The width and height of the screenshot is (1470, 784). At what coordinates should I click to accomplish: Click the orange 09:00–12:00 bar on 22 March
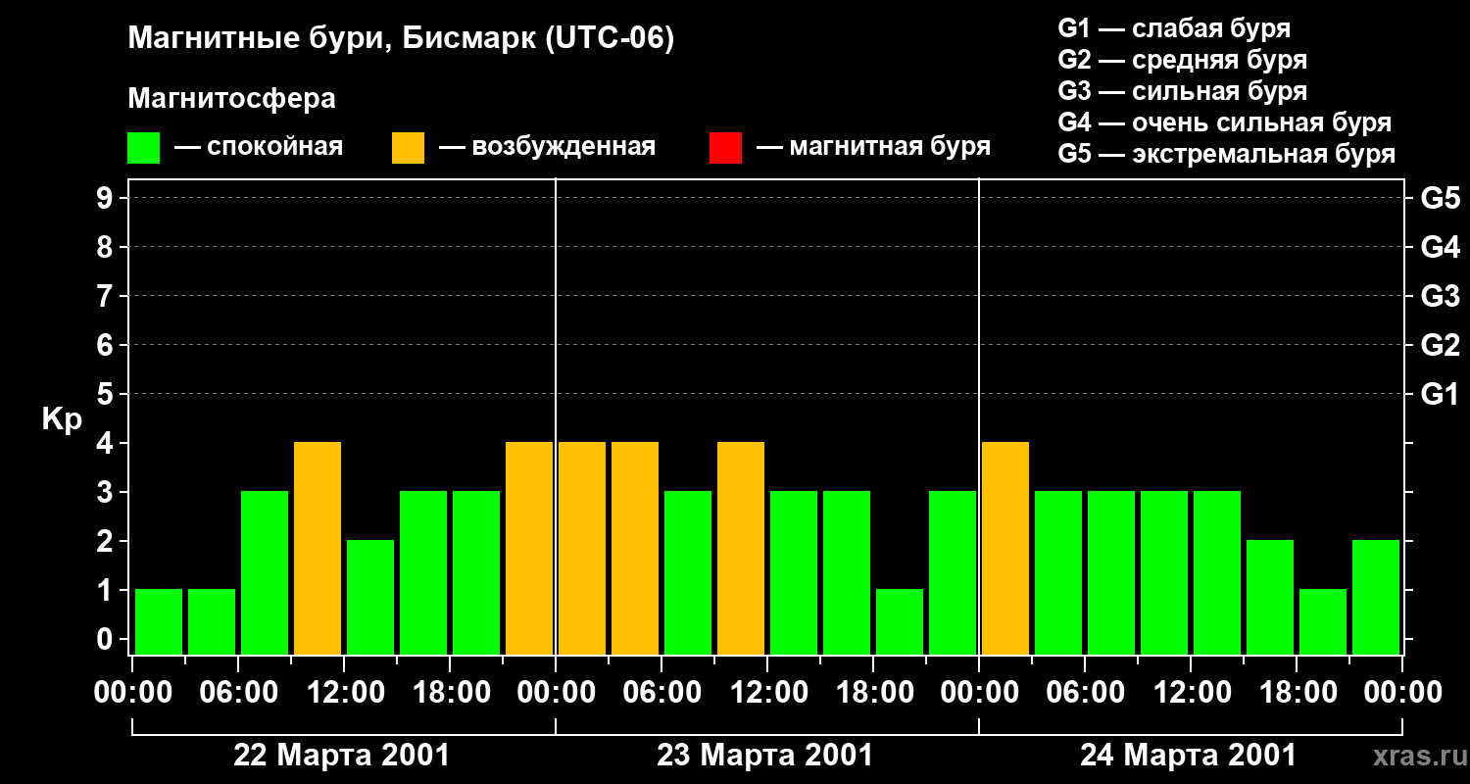(x=318, y=548)
